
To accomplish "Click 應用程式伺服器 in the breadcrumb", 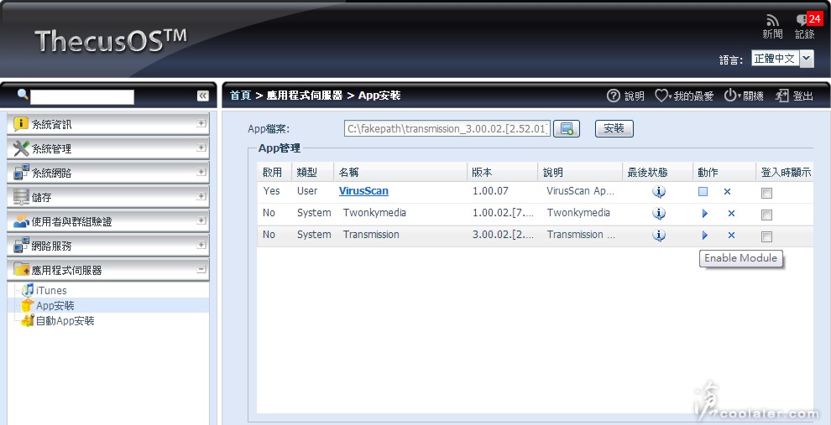I will point(304,96).
